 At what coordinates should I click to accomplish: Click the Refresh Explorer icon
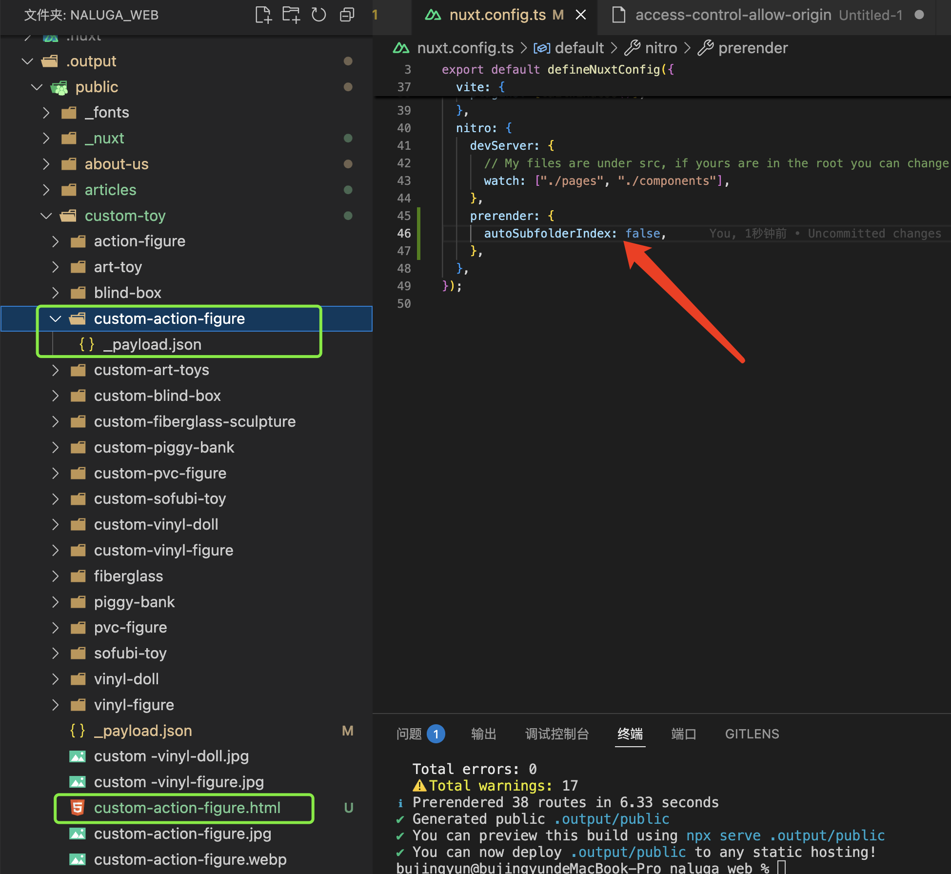tap(319, 15)
